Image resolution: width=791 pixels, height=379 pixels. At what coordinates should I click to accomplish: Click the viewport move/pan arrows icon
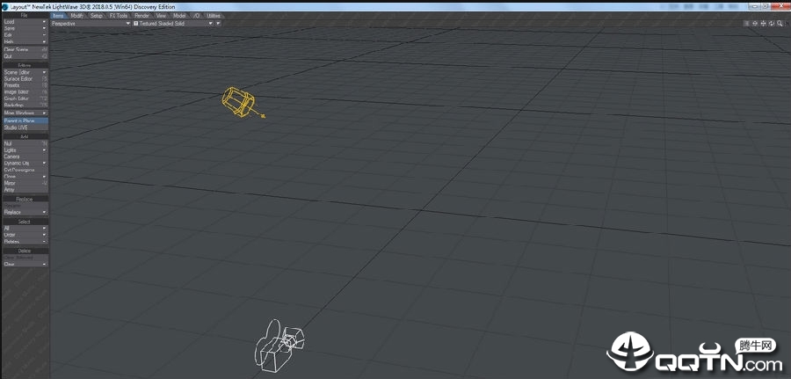763,23
